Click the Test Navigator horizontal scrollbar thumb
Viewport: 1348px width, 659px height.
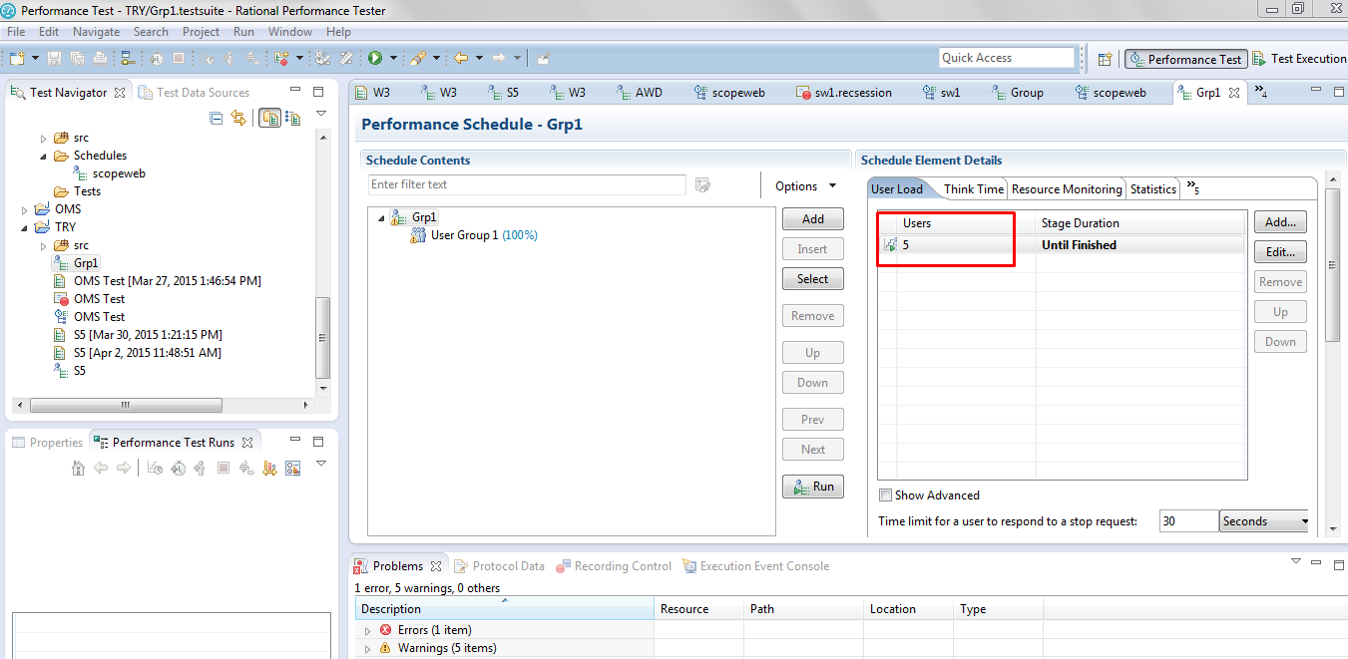126,406
